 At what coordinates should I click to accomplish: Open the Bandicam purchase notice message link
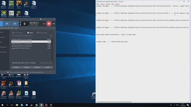26,72
